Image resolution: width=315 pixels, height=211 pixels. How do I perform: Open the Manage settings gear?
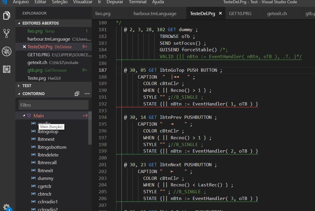point(7,207)
